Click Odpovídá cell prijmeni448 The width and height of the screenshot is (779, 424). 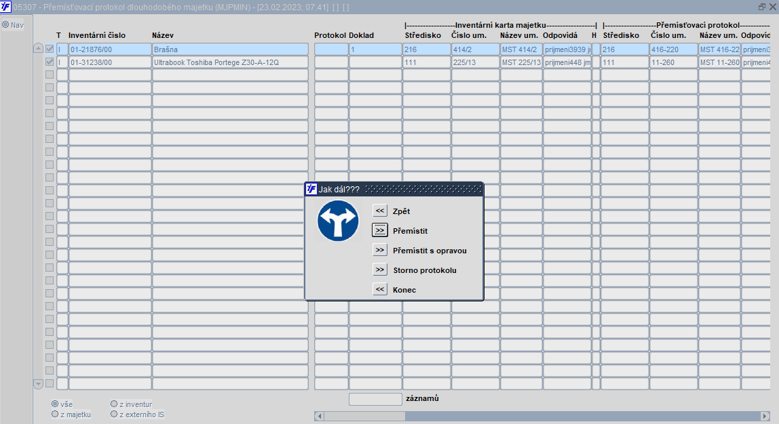pyautogui.click(x=567, y=62)
